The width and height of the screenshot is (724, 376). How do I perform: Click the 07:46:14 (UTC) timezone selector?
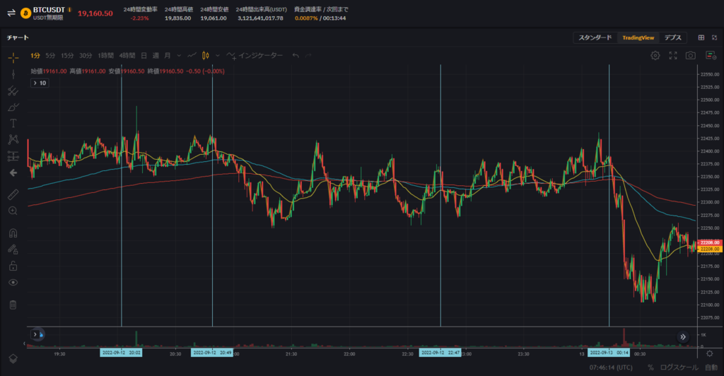click(611, 368)
